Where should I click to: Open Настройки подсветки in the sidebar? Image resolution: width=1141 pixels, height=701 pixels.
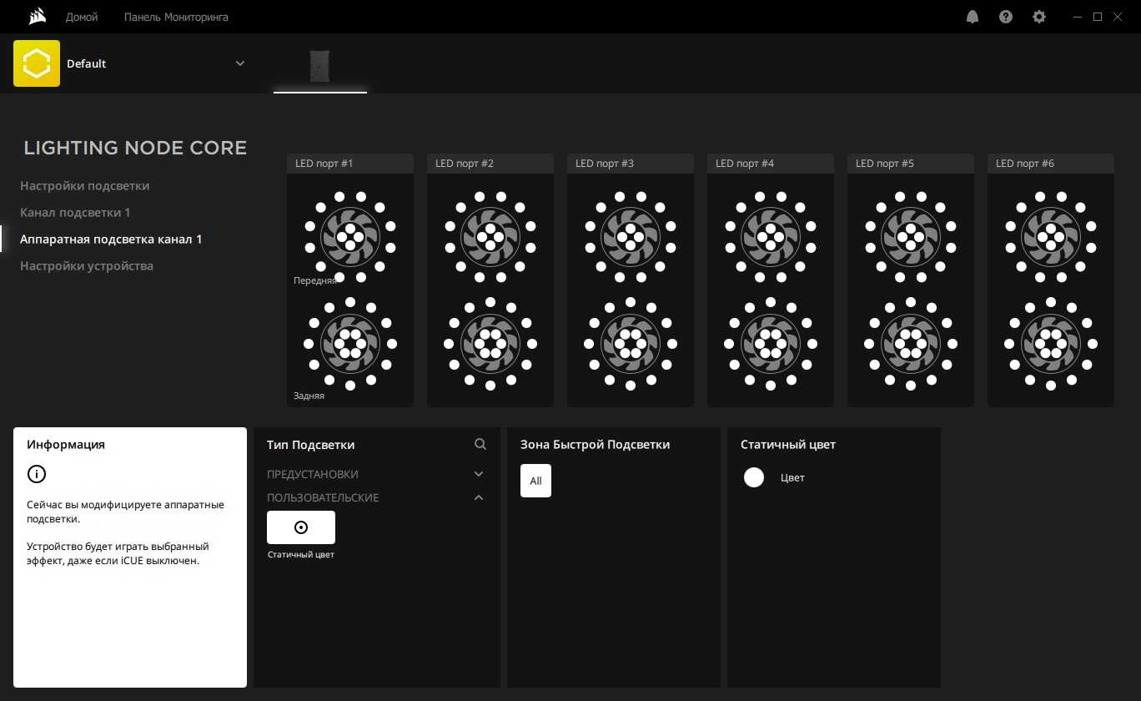pos(85,186)
